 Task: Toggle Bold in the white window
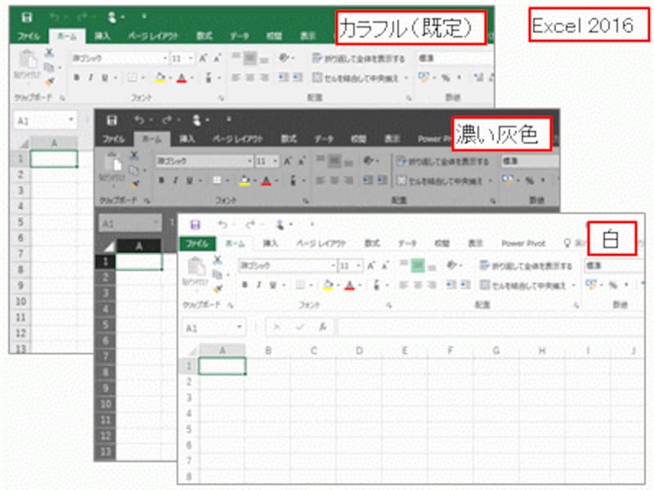(244, 285)
